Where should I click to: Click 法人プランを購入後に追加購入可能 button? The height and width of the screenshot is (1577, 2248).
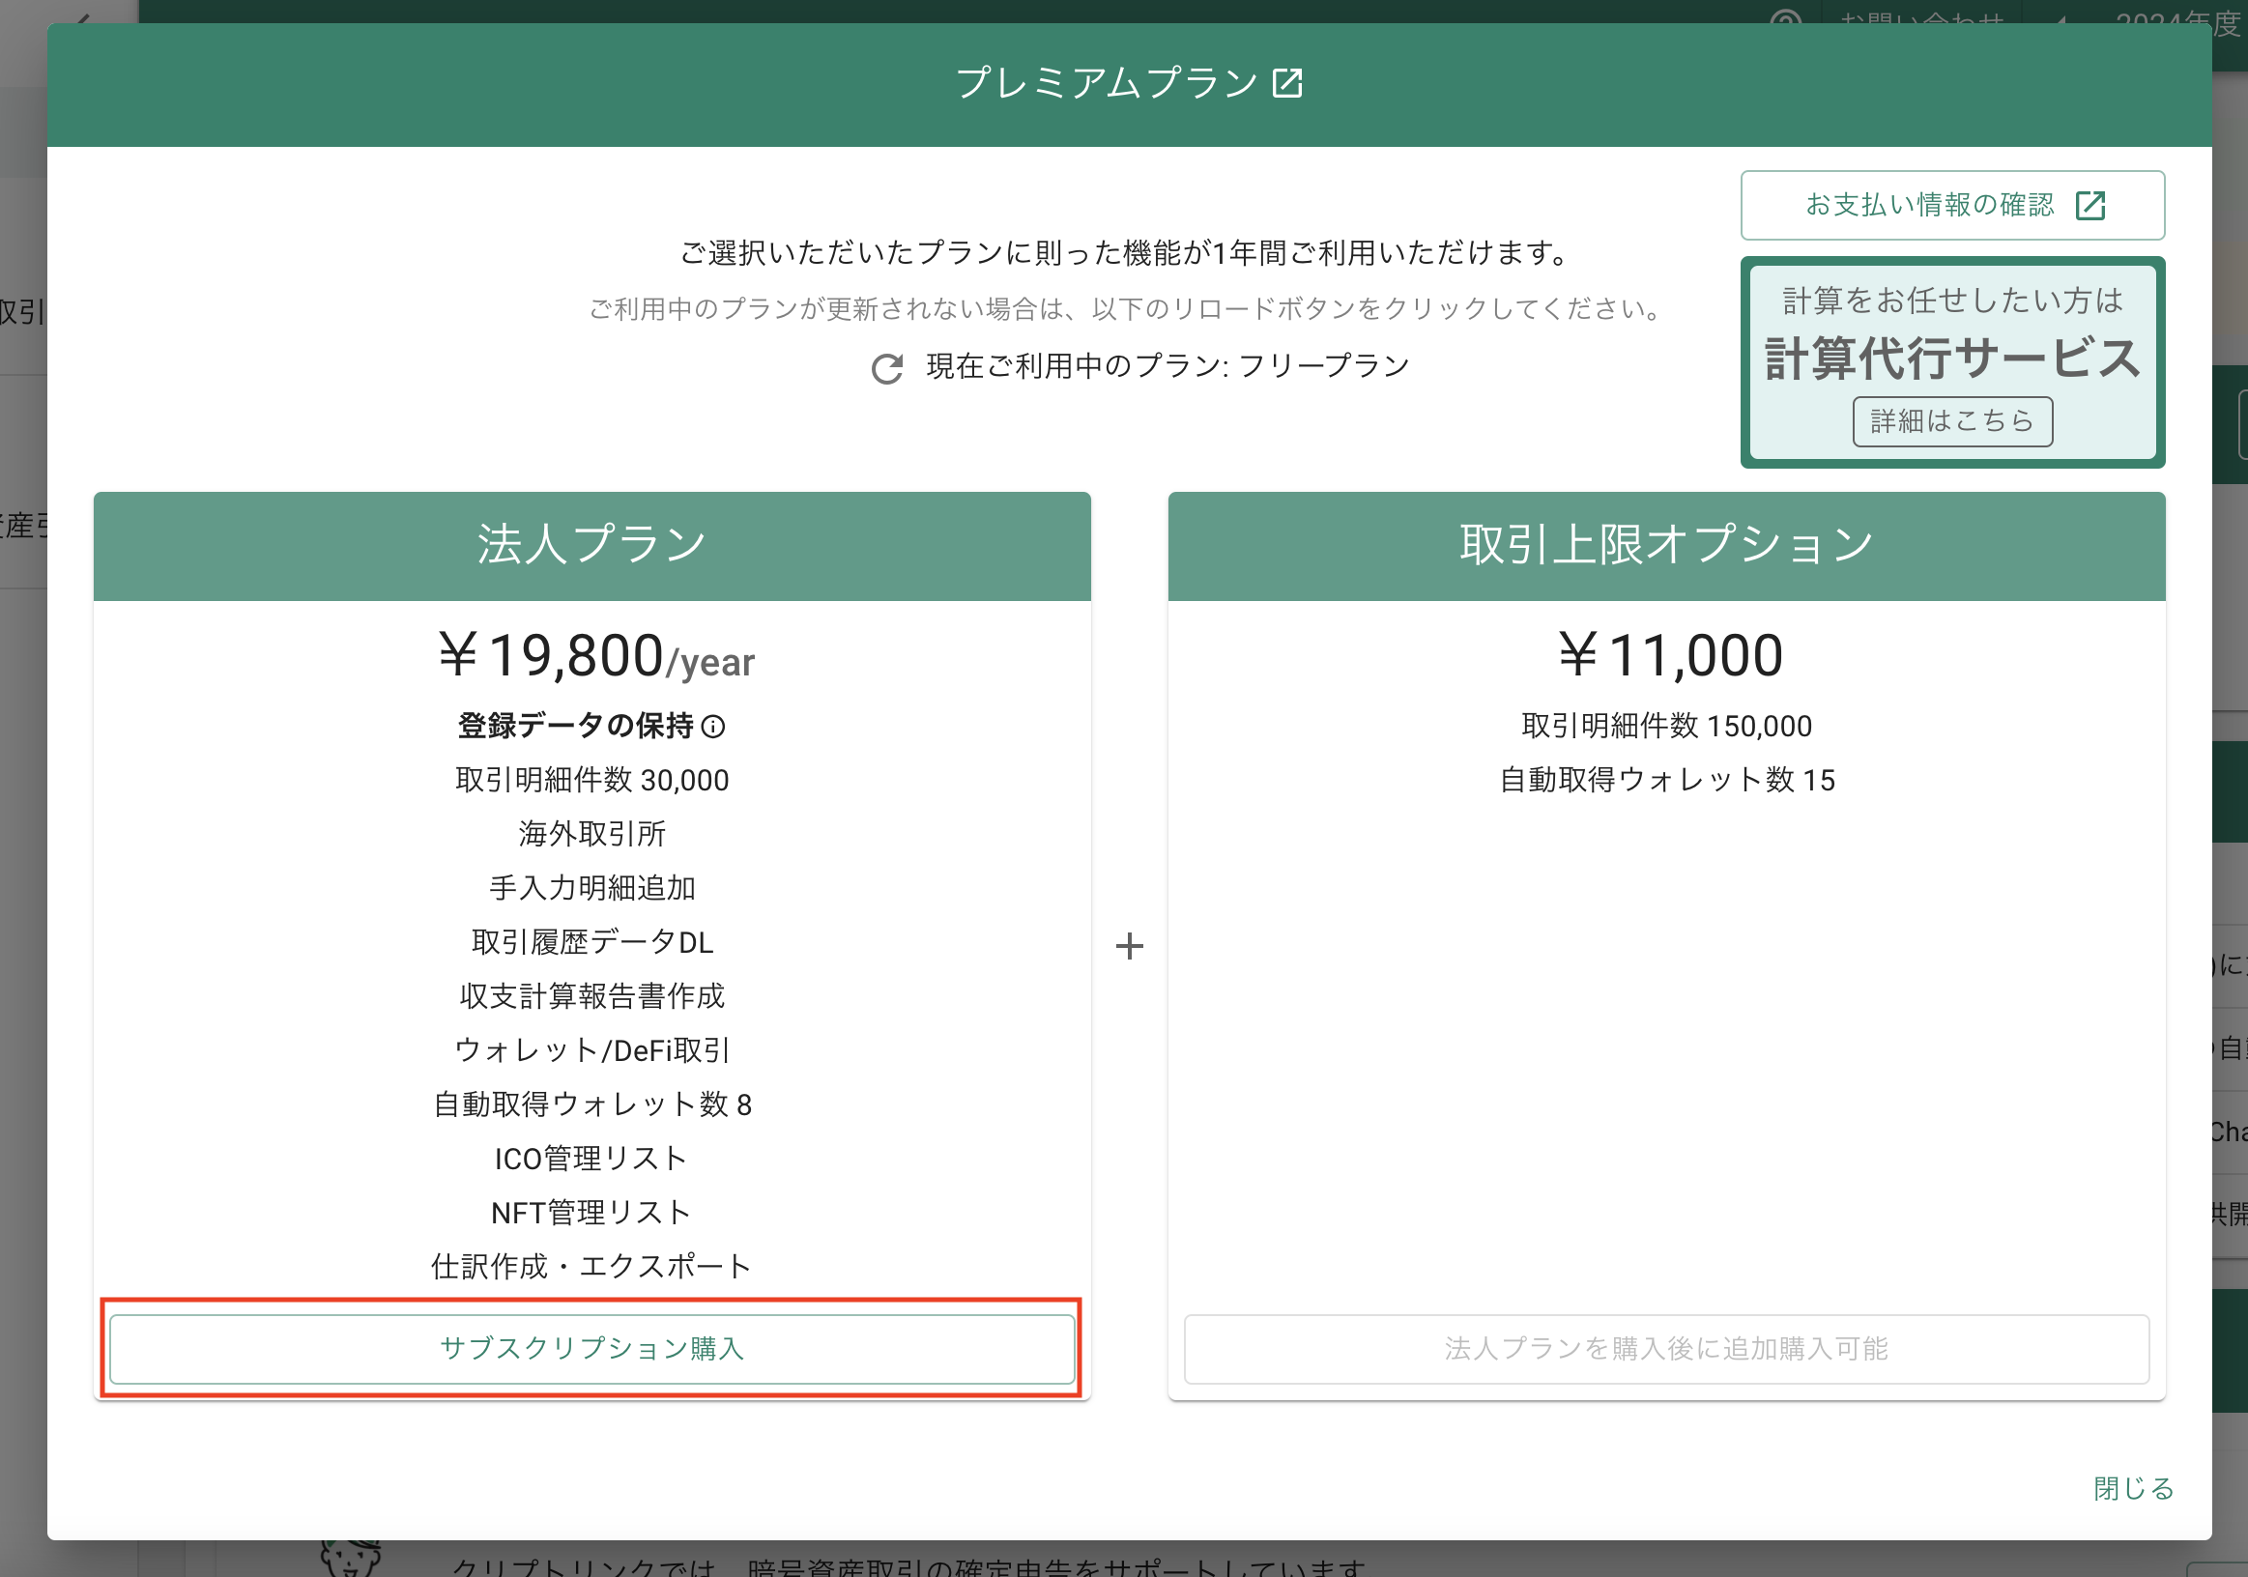[x=1665, y=1348]
